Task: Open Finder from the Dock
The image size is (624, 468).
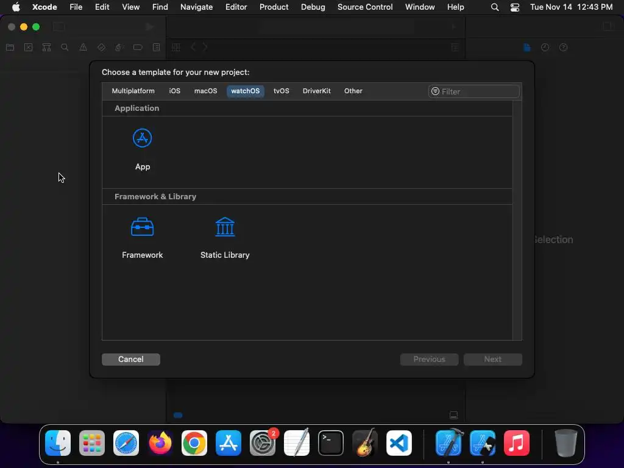Action: (x=58, y=443)
